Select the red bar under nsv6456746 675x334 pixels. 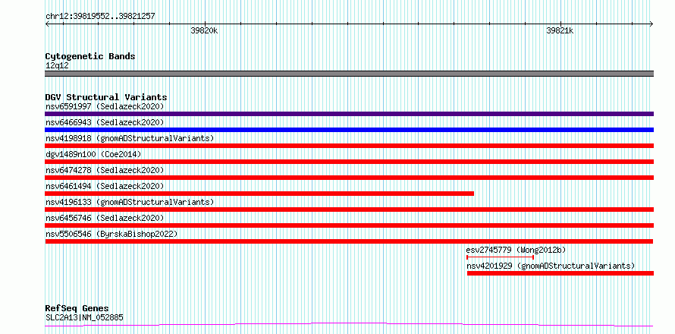(349, 225)
